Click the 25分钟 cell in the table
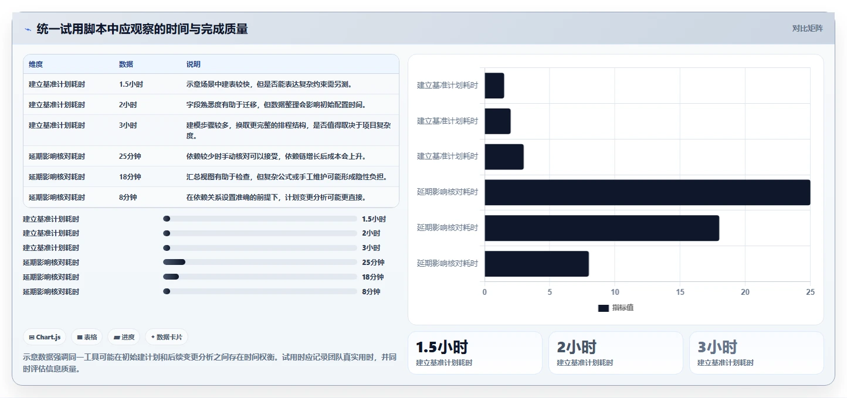Viewport: 847px width, 398px height. coord(130,157)
